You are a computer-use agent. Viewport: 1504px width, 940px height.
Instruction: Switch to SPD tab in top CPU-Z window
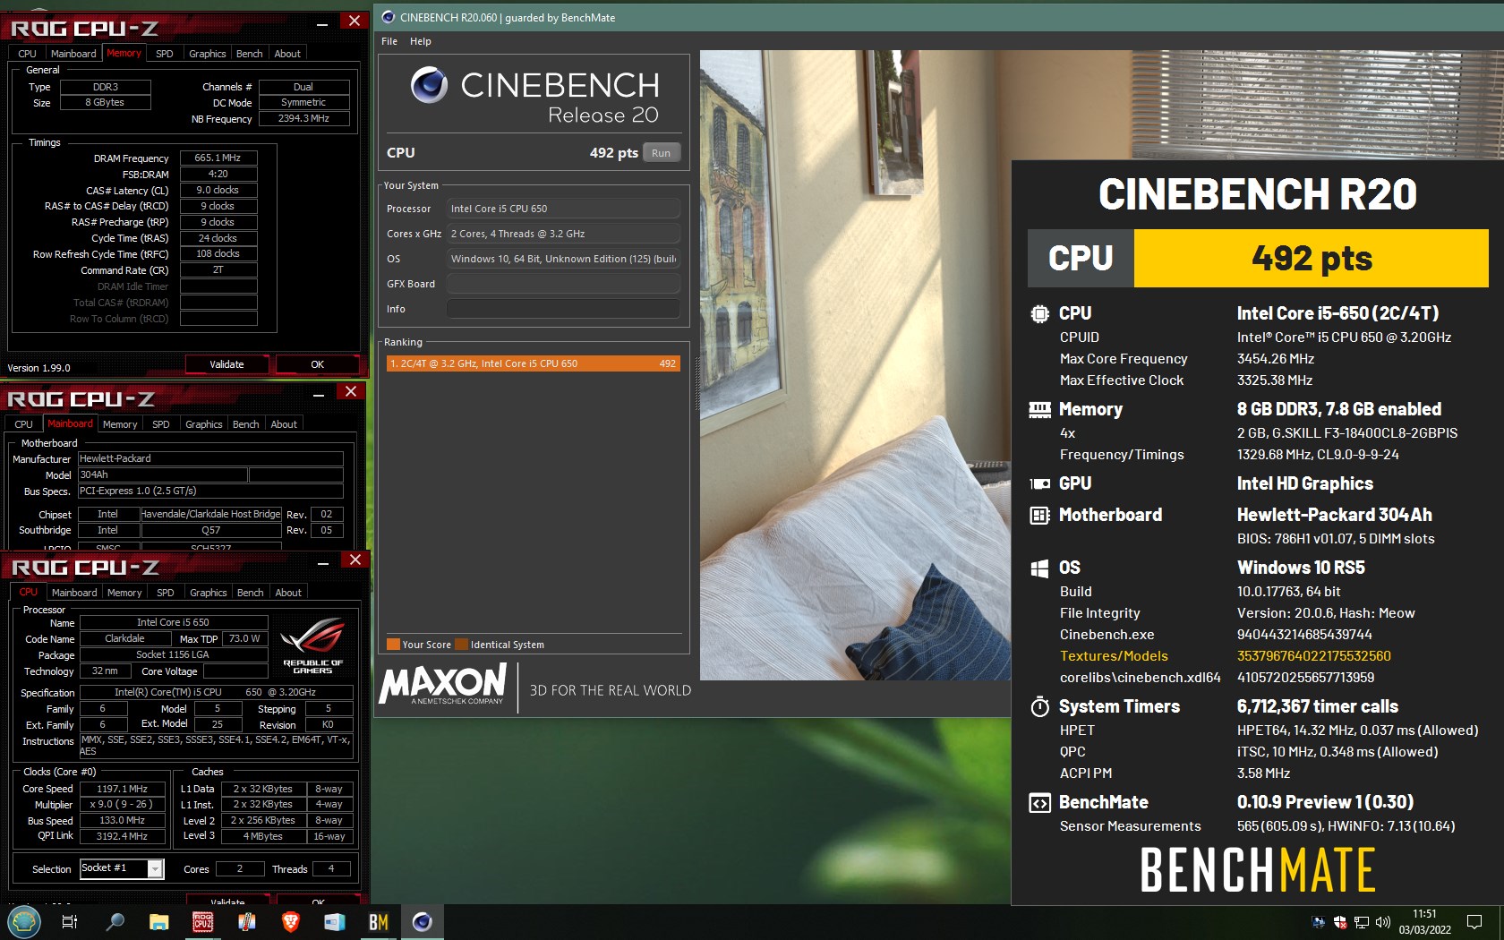(x=164, y=54)
